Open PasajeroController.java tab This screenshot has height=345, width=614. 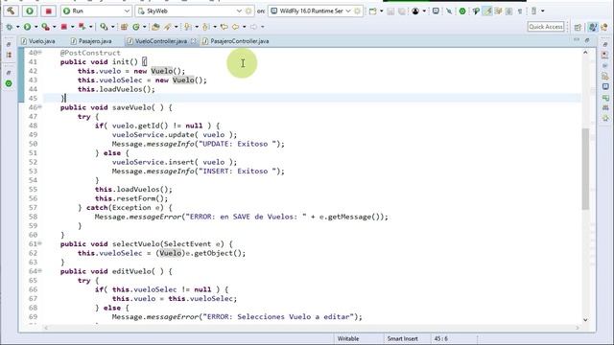coord(236,41)
